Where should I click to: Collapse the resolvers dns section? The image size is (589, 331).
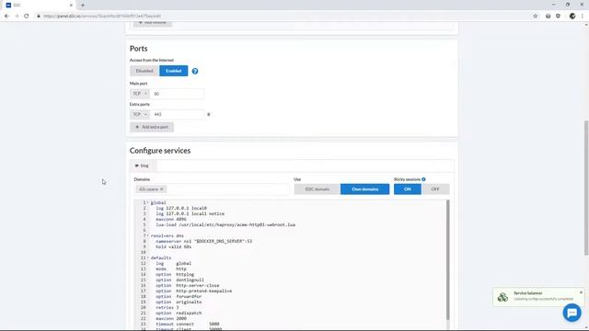147,235
